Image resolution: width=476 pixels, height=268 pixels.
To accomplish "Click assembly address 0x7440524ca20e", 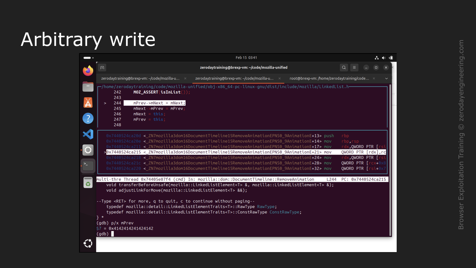I will tap(124, 141).
